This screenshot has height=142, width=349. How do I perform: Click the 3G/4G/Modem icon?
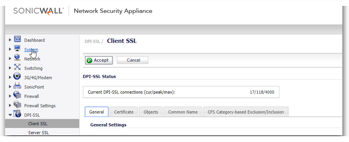[17, 76]
